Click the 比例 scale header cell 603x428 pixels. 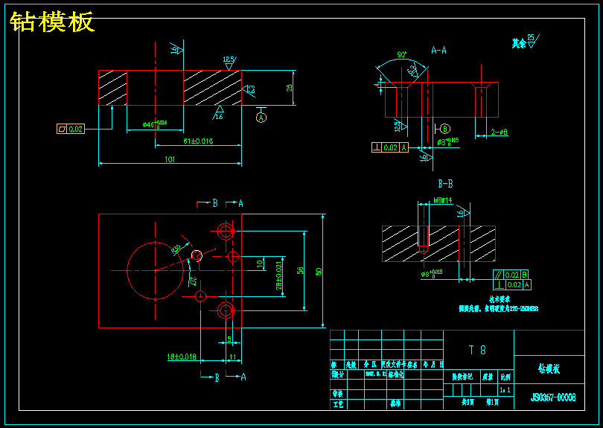click(505, 377)
